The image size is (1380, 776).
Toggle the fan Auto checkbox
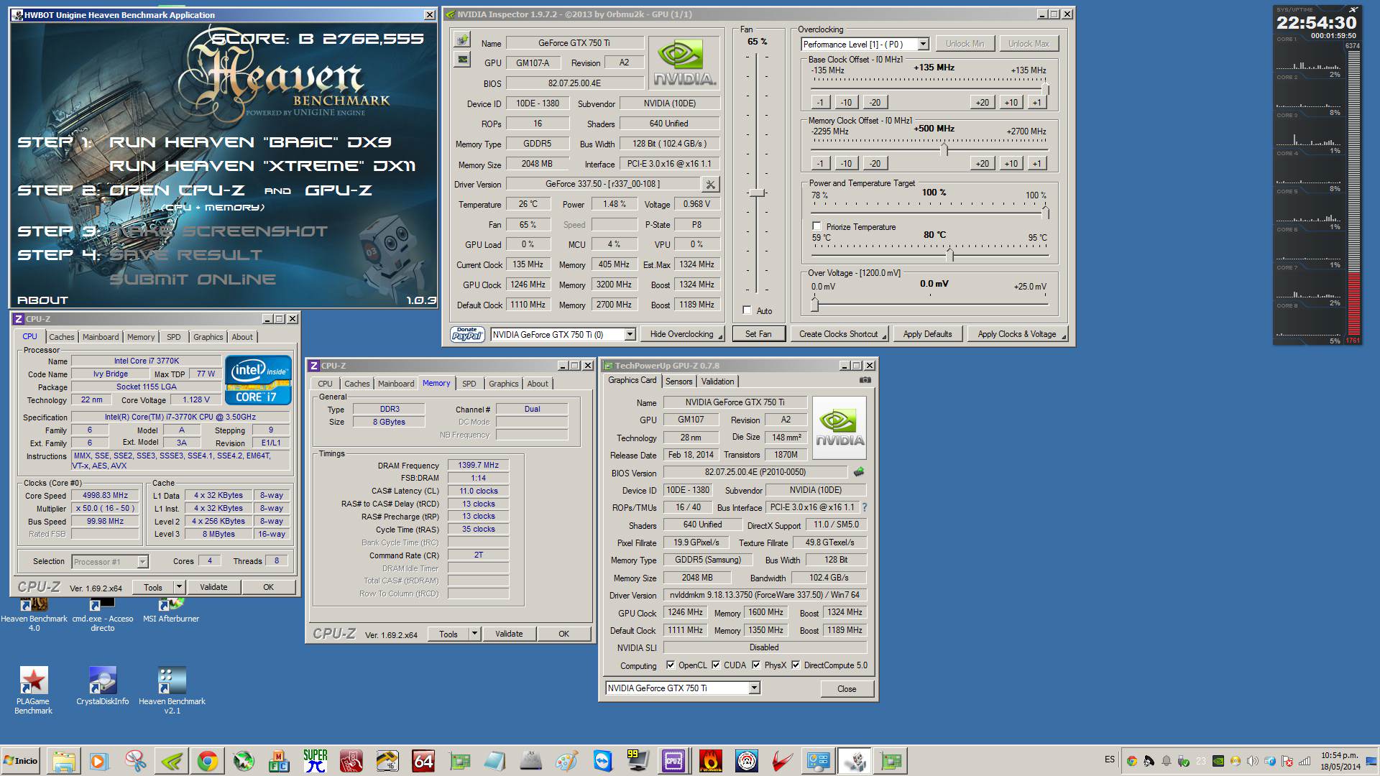tap(747, 310)
